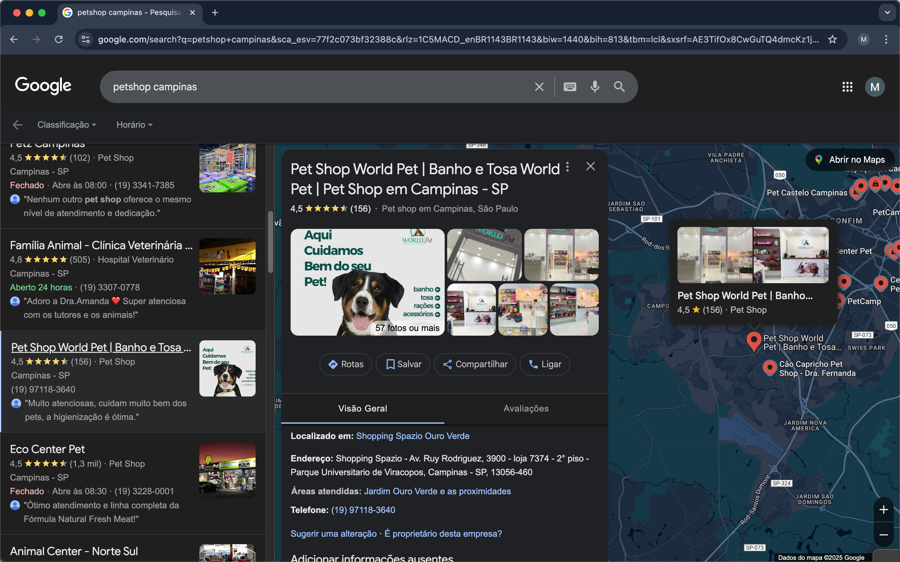The height and width of the screenshot is (562, 900).
Task: Expand the Horário filter dropdown
Action: pyautogui.click(x=134, y=125)
